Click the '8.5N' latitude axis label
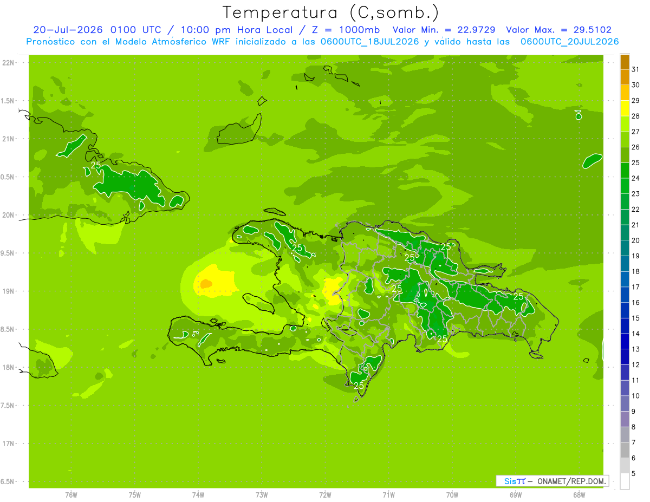This screenshot has height=502, width=650. coord(8,329)
